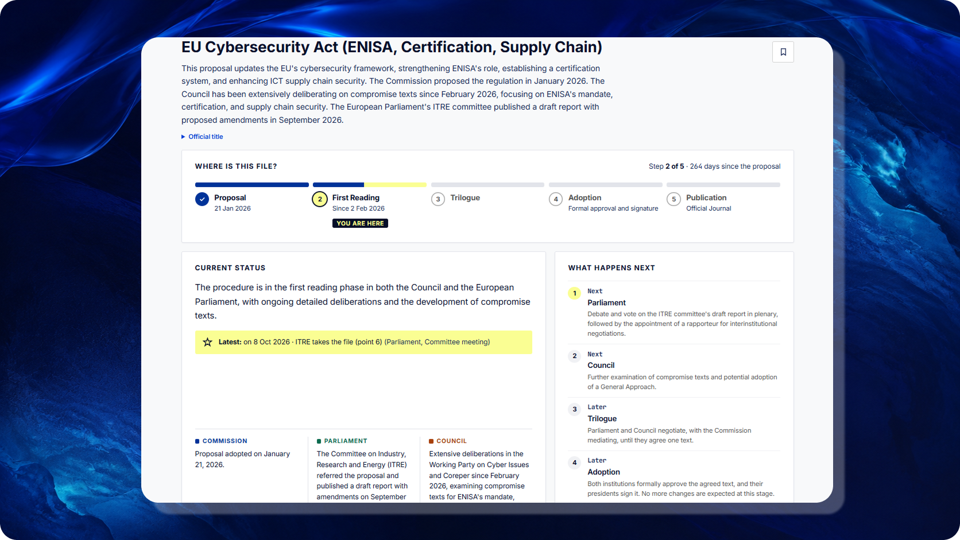Click the WHERE IS THIS FILE? heading

(236, 166)
